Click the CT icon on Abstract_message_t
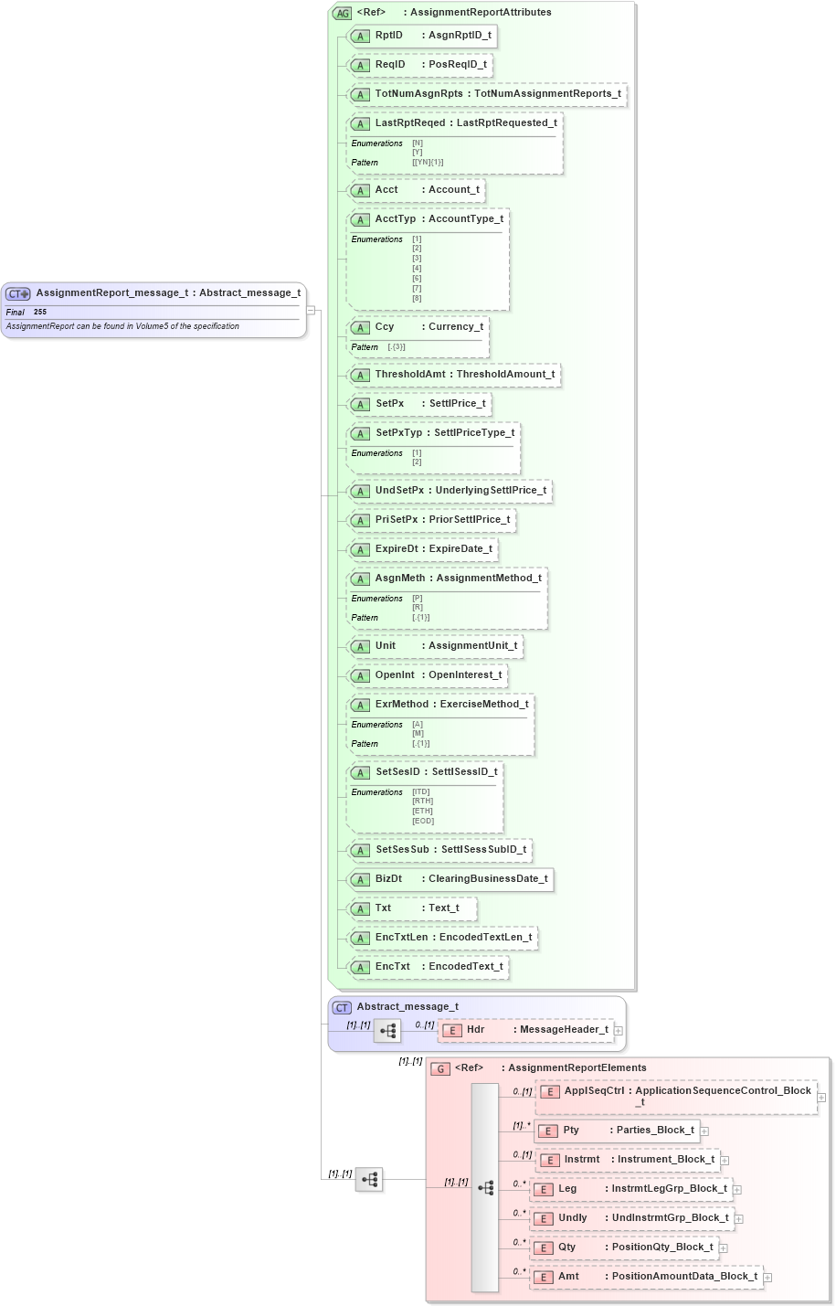Viewport: 836px width, 1306px height. [x=341, y=1007]
